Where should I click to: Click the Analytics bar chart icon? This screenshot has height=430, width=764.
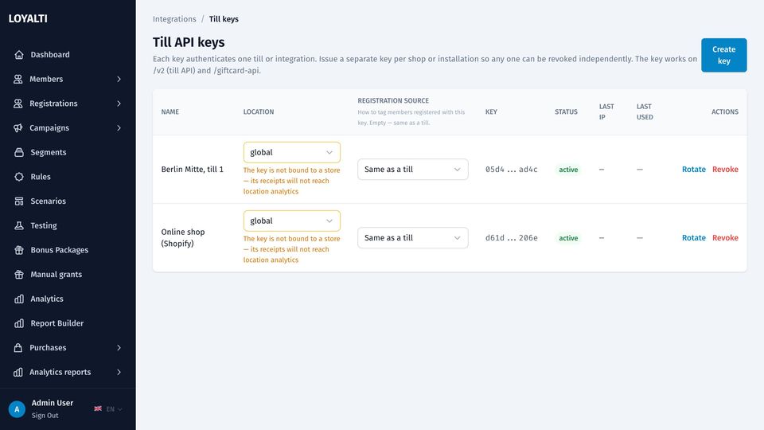(19, 299)
